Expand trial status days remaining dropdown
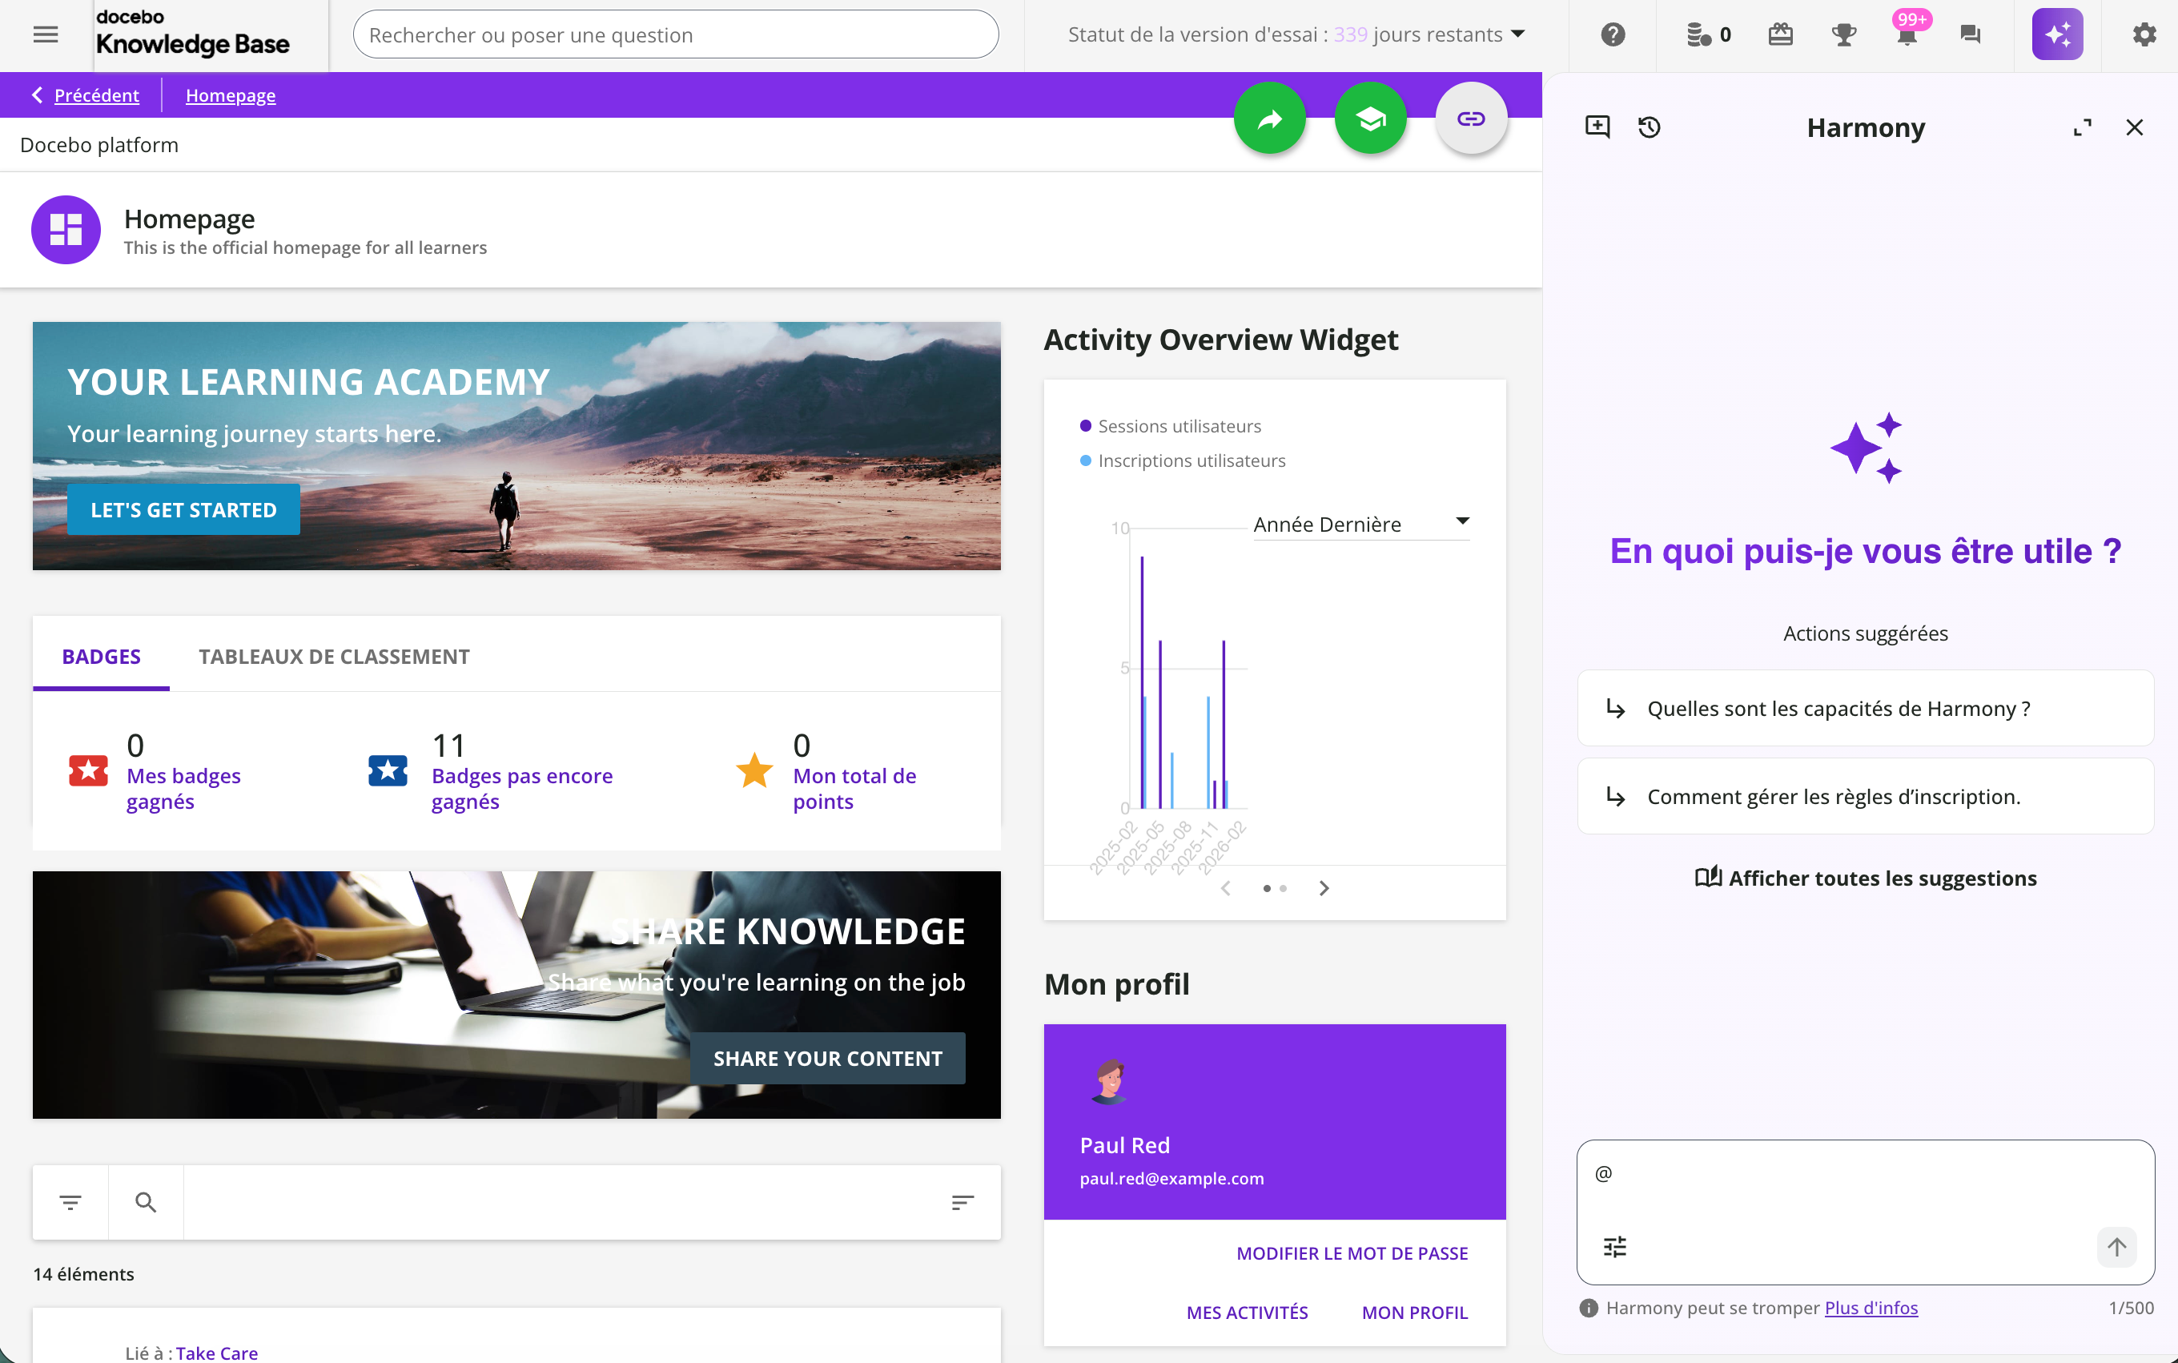Image resolution: width=2178 pixels, height=1363 pixels. point(1517,34)
